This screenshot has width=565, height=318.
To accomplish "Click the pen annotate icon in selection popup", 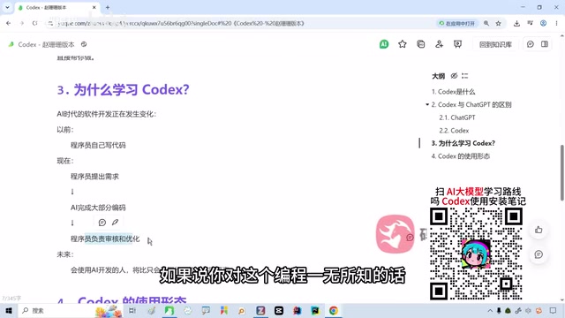I will click(115, 223).
